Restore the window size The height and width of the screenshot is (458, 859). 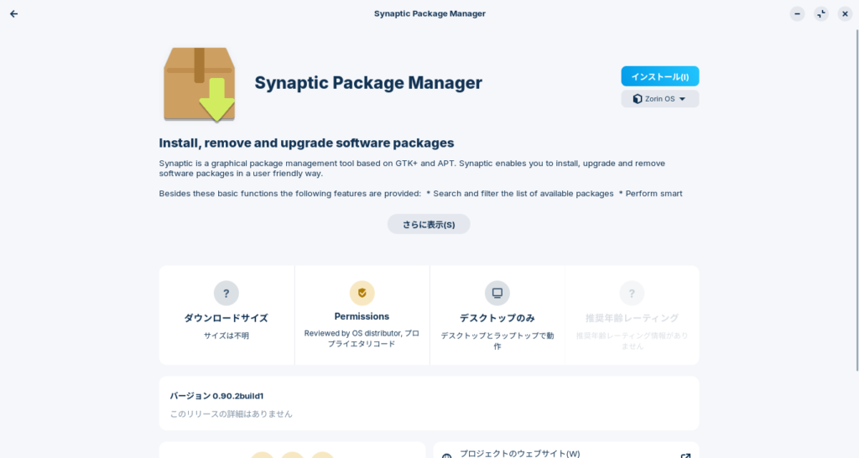click(821, 13)
